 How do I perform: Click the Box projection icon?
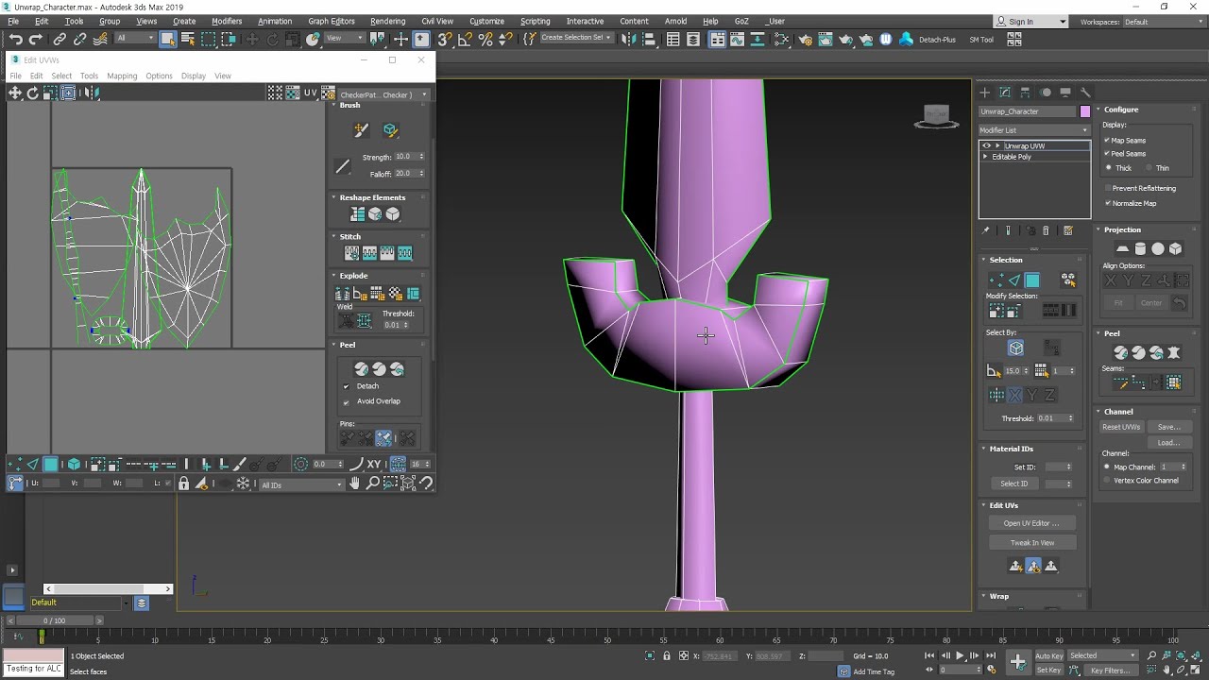tap(1175, 248)
